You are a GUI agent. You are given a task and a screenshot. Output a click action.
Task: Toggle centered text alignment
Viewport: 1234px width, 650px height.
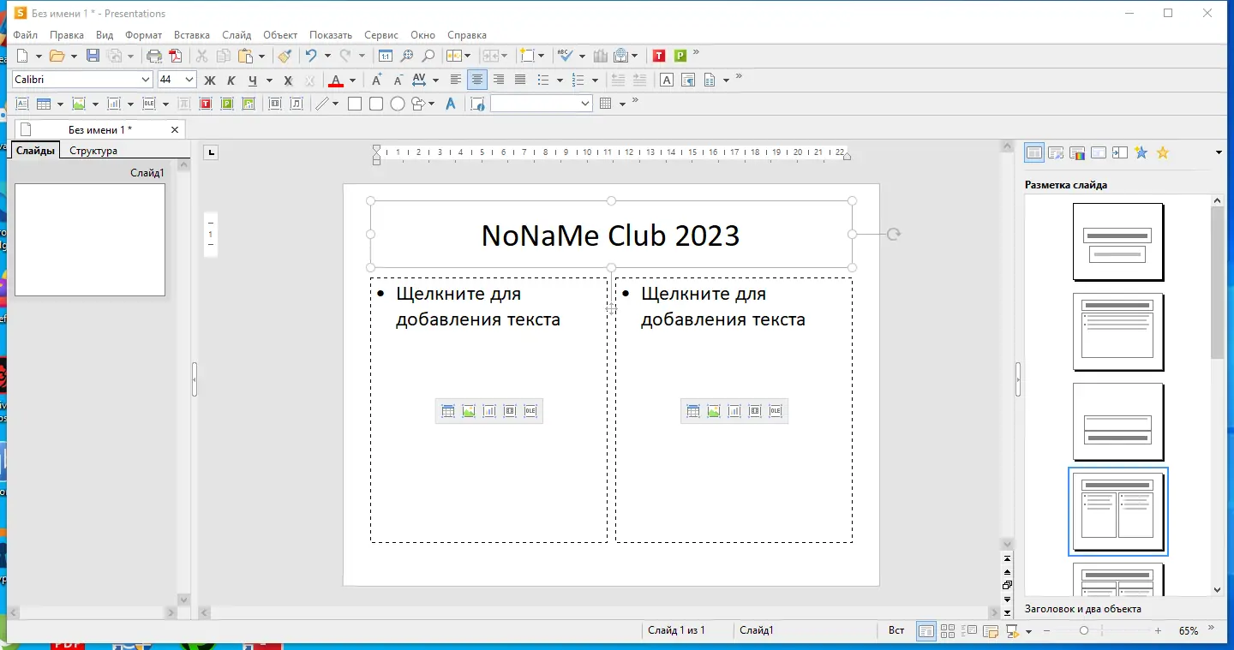coord(477,80)
